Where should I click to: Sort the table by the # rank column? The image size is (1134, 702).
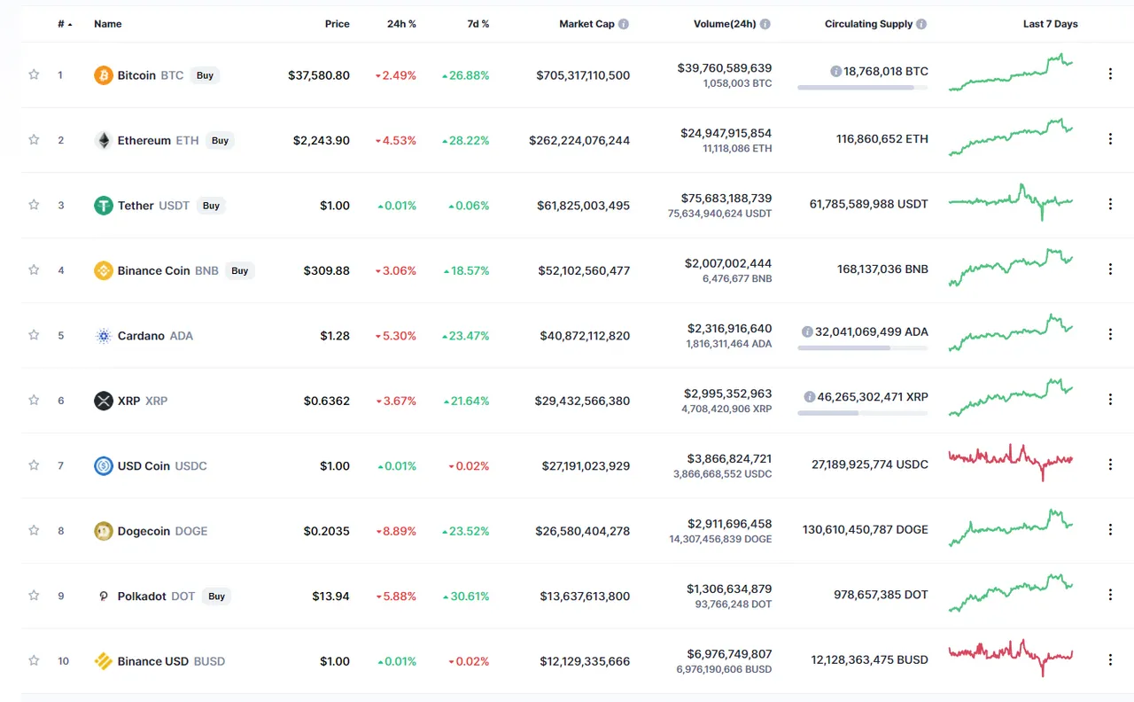point(66,24)
